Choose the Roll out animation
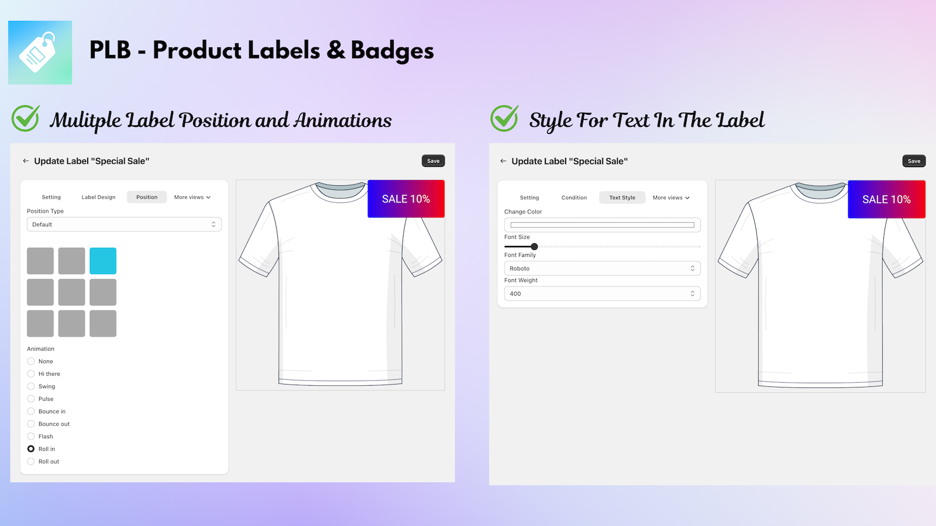 point(31,461)
